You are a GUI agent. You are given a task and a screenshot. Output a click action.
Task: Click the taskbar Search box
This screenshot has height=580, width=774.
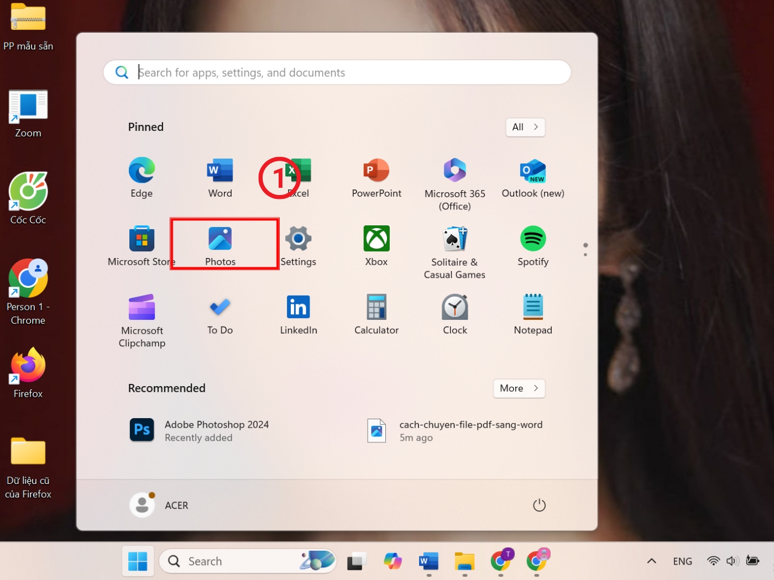coord(248,561)
